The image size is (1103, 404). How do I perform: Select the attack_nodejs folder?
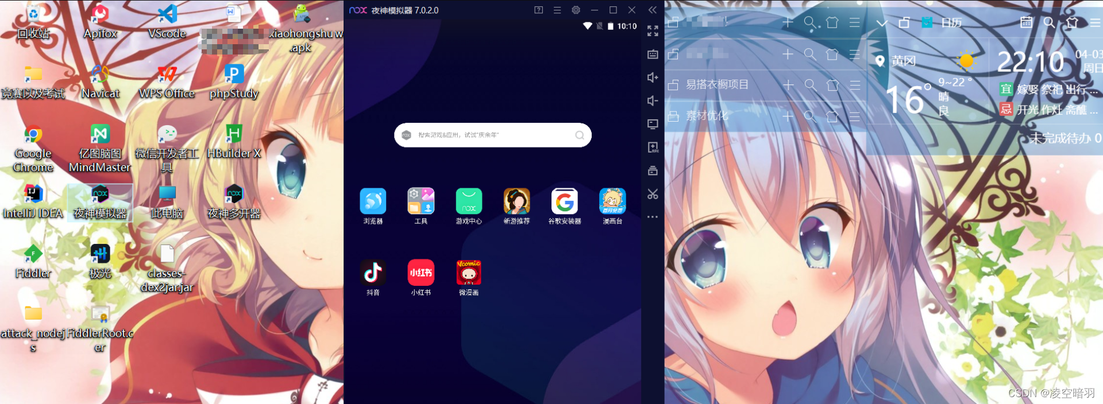(x=33, y=329)
